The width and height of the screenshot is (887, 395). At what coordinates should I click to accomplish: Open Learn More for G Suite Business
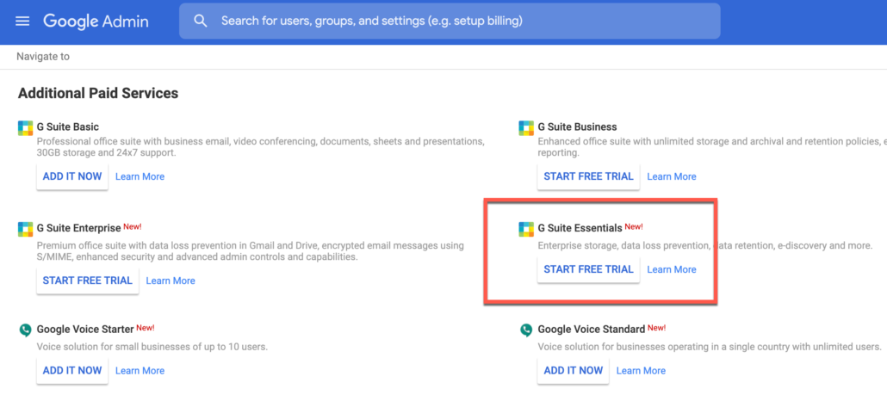click(672, 177)
